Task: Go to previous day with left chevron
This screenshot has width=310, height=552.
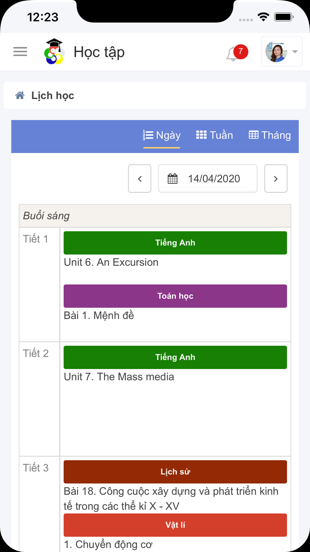Action: (140, 179)
